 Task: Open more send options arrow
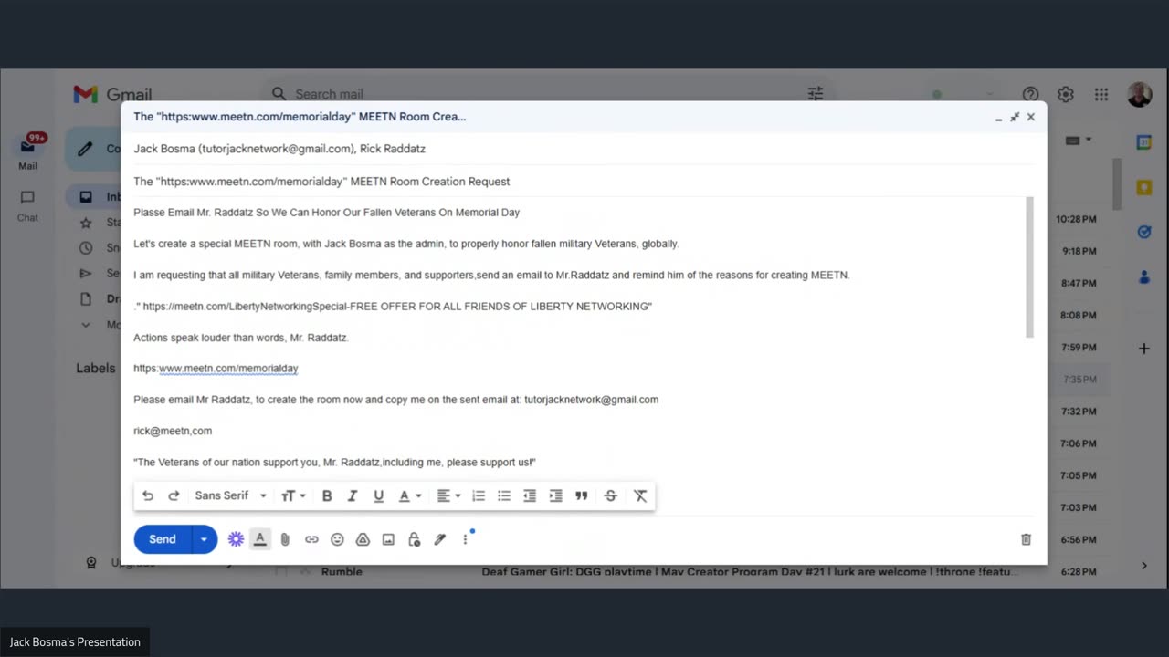click(204, 539)
